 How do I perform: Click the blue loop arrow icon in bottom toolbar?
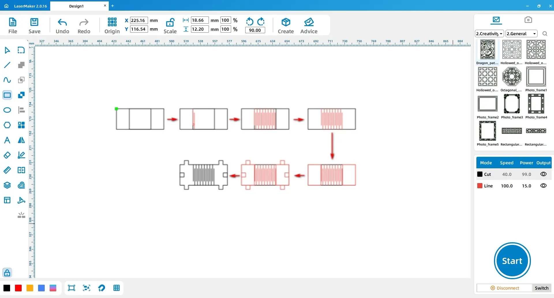click(x=102, y=288)
